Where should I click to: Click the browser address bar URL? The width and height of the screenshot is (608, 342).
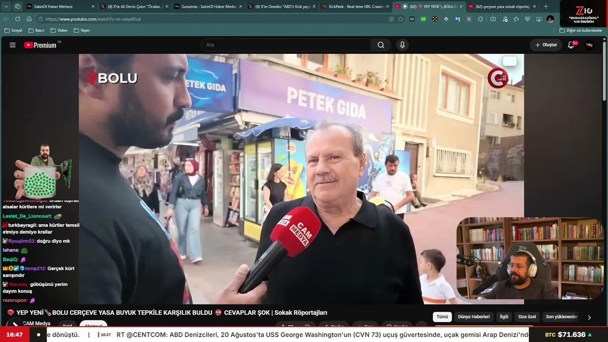click(94, 19)
